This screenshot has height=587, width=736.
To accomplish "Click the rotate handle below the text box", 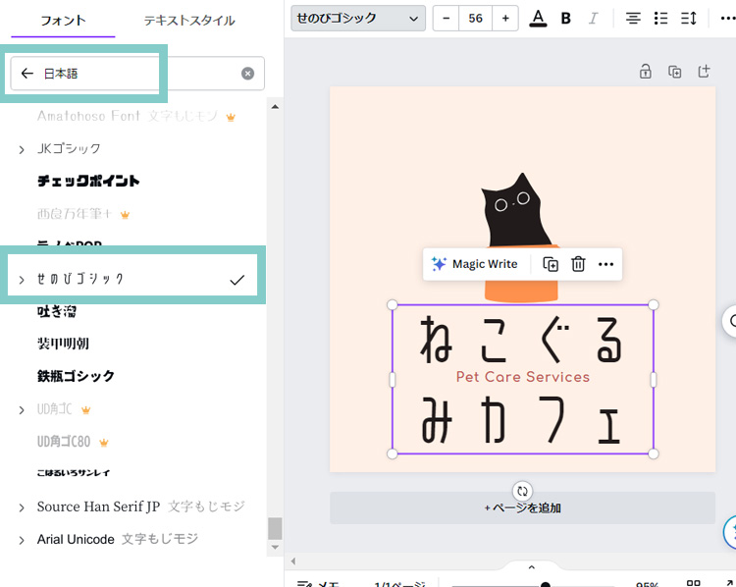I will point(522,491).
